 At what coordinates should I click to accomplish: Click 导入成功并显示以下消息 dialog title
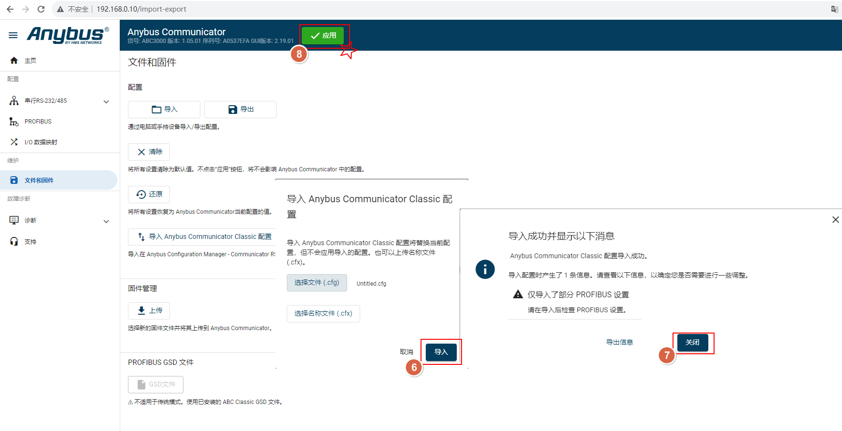point(561,236)
